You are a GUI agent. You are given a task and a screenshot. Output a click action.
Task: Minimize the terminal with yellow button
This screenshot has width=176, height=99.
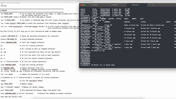tap(83, 5)
